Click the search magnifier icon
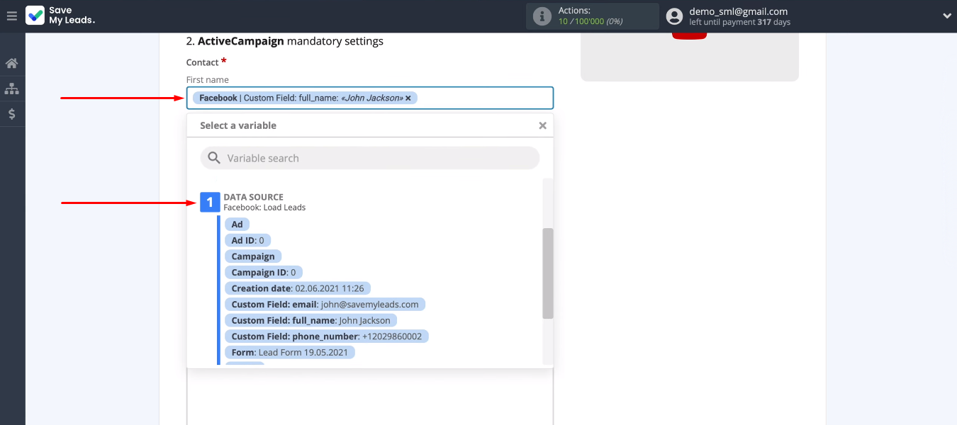The width and height of the screenshot is (957, 425). pos(213,158)
